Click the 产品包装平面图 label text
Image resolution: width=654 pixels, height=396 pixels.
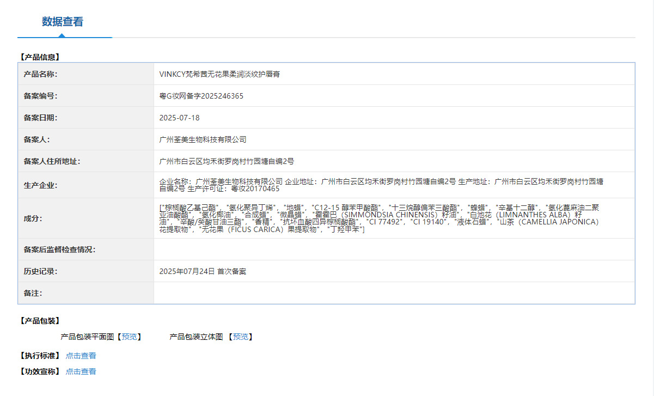tap(88, 337)
